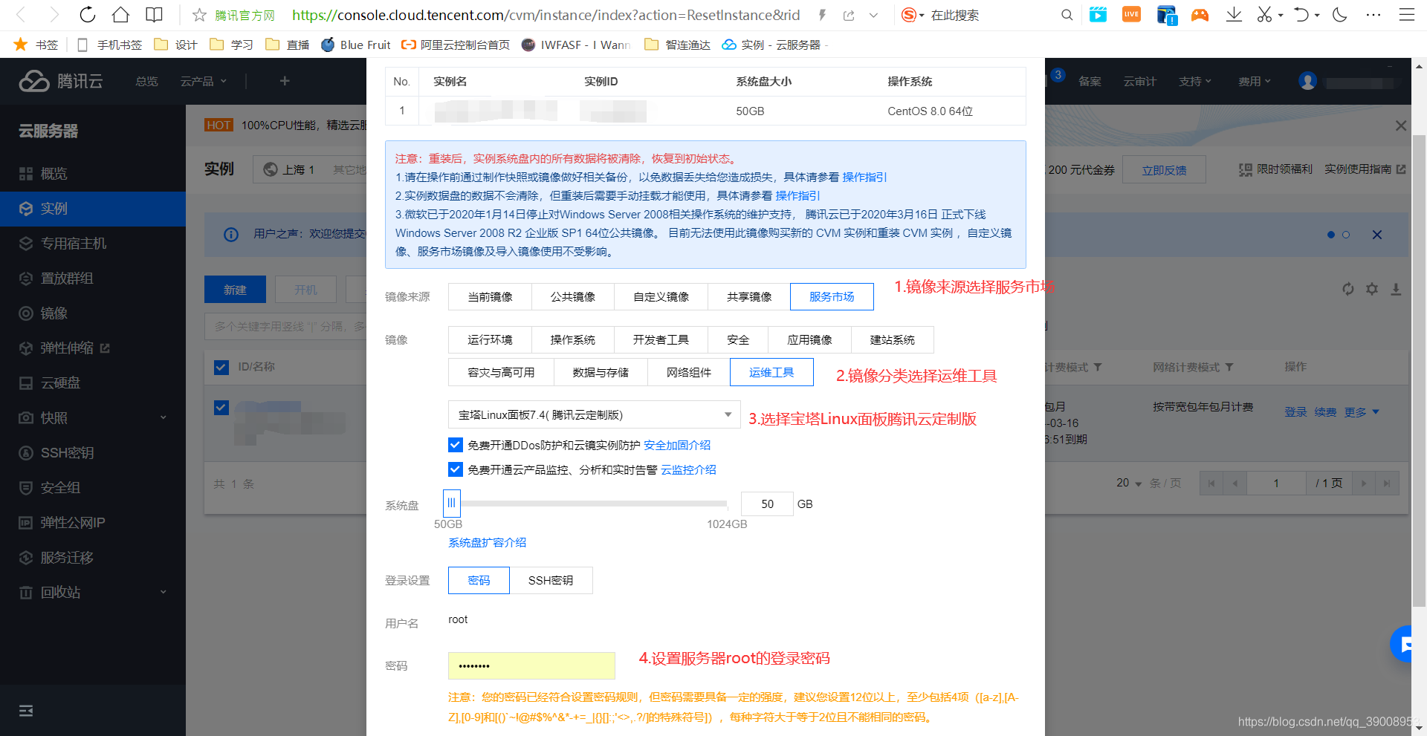Image resolution: width=1427 pixels, height=736 pixels.
Task: Open 阿里云控制台首页 bookmark
Action: point(456,45)
